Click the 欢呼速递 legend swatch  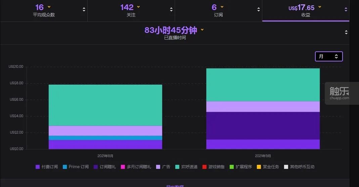tap(177, 167)
